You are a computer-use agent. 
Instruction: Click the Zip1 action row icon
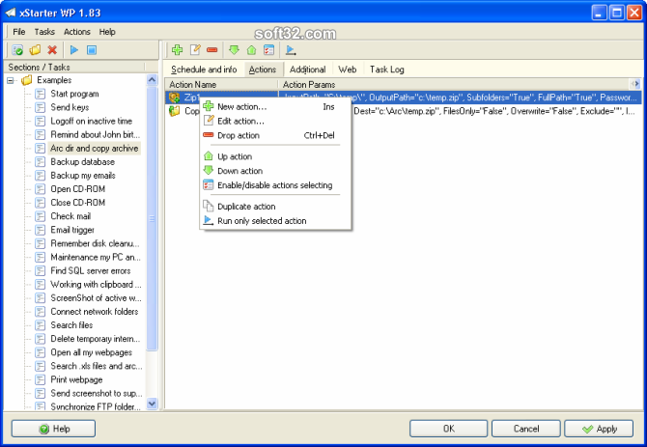(x=175, y=98)
